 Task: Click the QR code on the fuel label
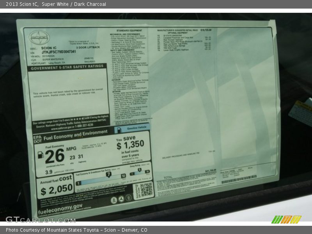point(146,190)
